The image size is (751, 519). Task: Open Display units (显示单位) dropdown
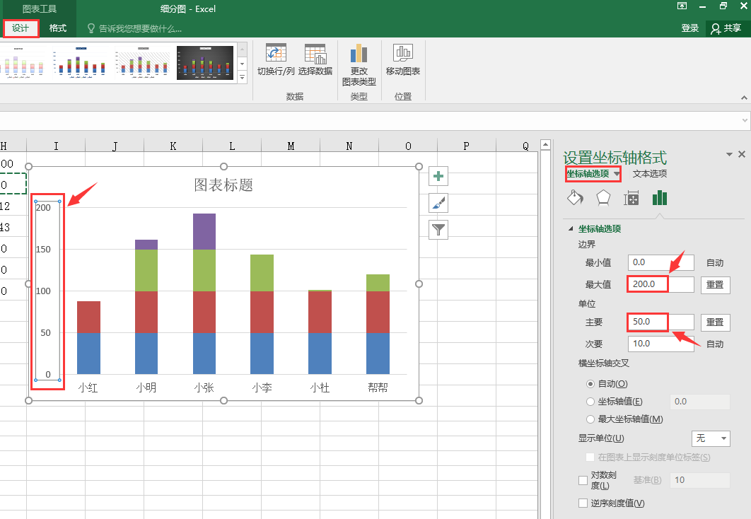[x=711, y=438]
